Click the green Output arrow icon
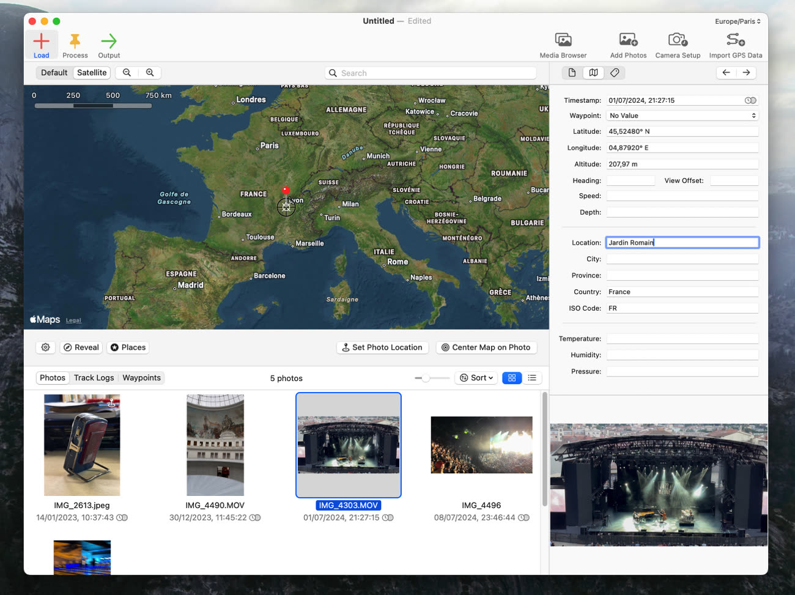Image resolution: width=795 pixels, height=595 pixels. pos(109,41)
